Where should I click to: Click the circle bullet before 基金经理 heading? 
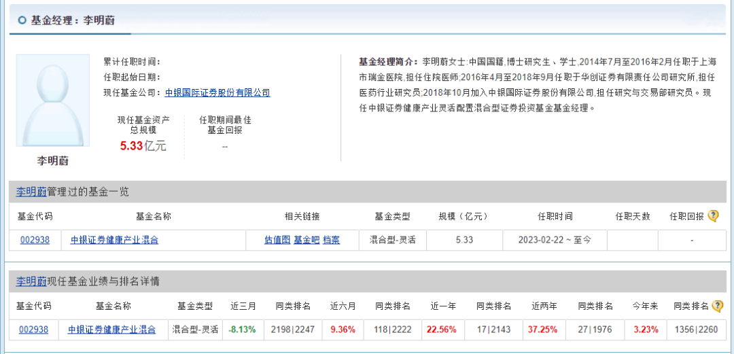22,20
